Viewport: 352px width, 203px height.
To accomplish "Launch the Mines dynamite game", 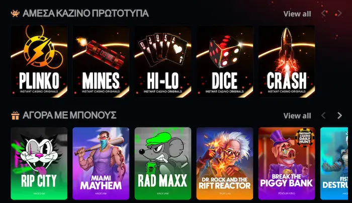I will click(101, 61).
